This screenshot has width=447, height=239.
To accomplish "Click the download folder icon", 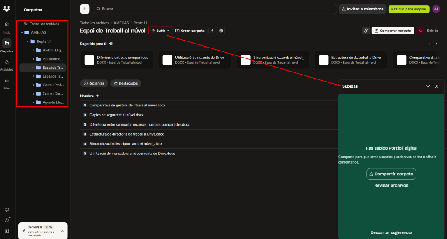I will (212, 31).
